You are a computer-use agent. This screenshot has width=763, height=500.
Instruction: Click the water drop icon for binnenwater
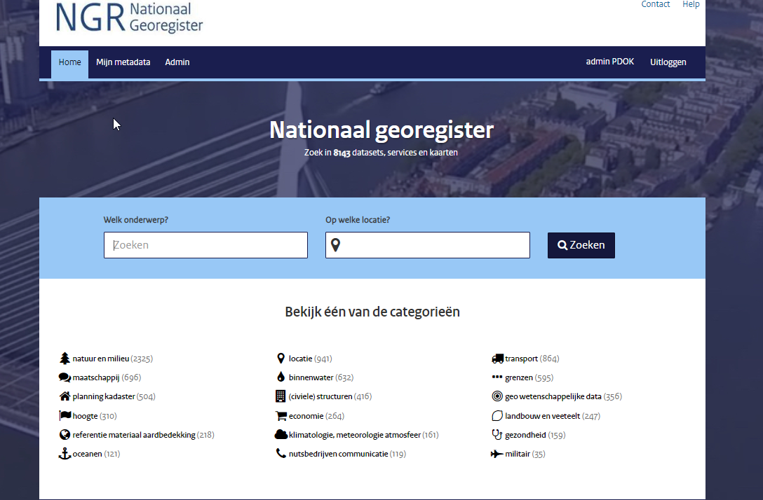tap(281, 377)
